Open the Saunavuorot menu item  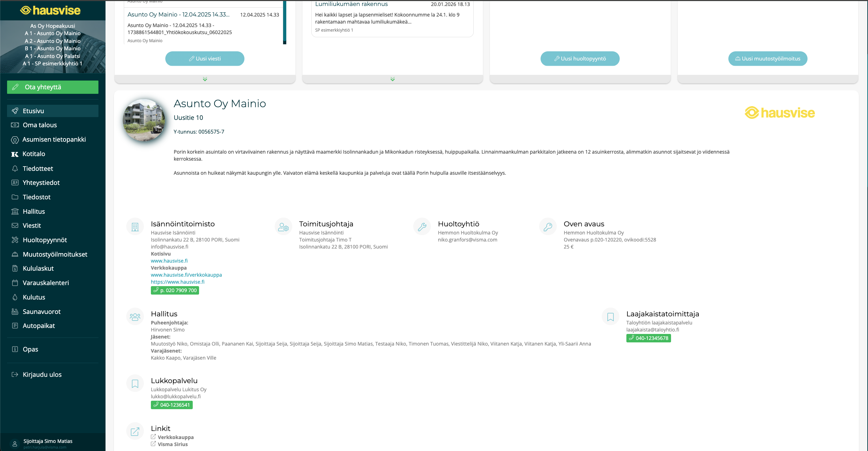tap(42, 311)
